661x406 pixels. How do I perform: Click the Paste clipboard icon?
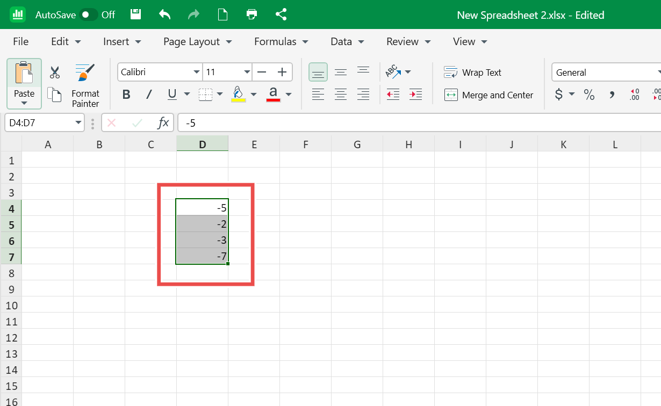[x=24, y=73]
